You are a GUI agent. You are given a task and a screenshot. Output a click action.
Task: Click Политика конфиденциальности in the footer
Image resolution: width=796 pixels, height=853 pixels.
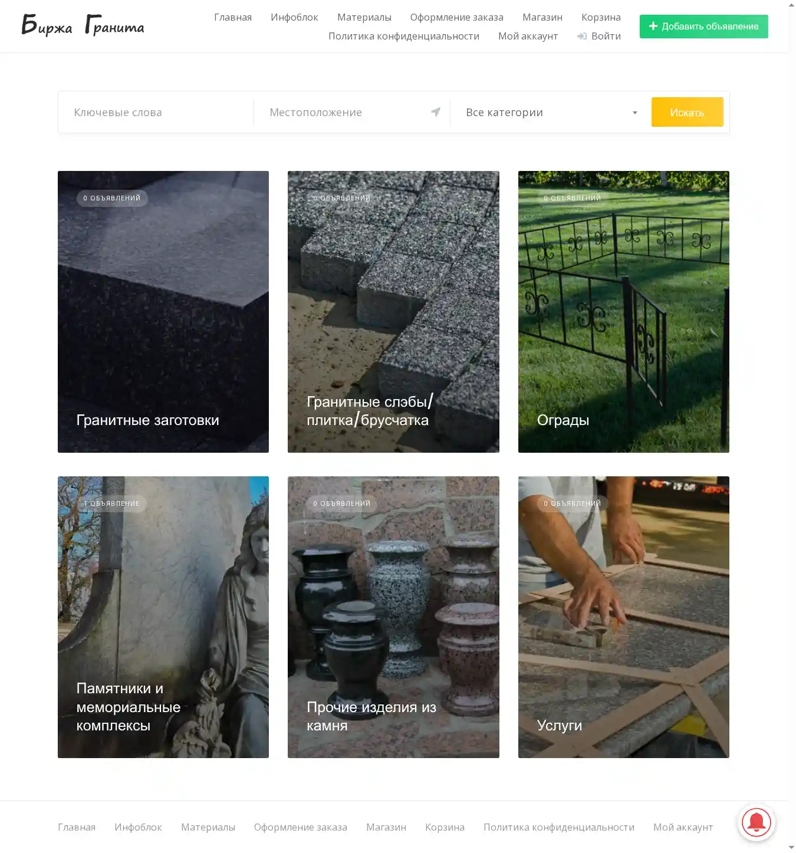click(559, 827)
